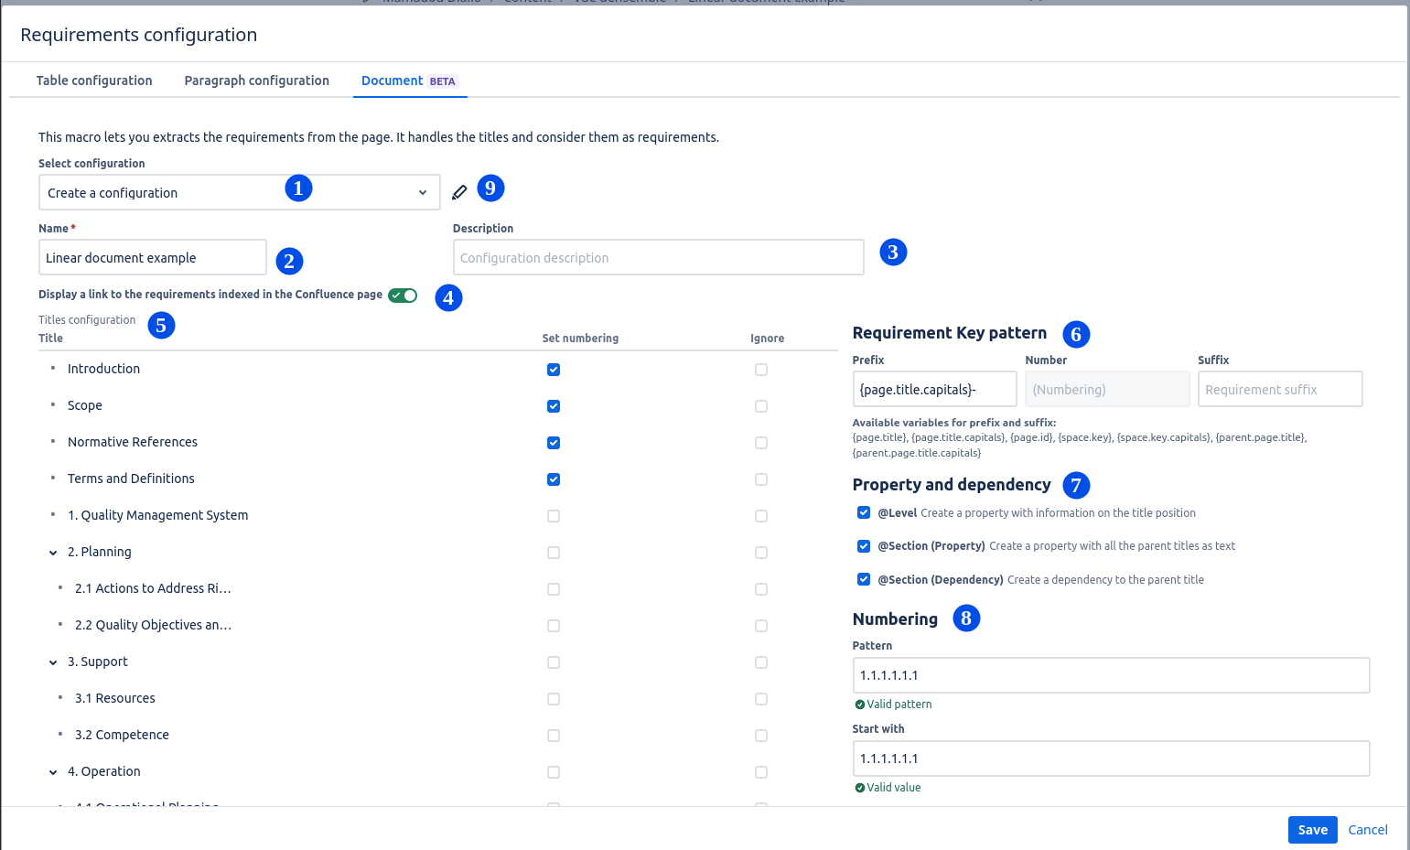Click the Description input field
Screen dimensions: 1410x850
658,258
